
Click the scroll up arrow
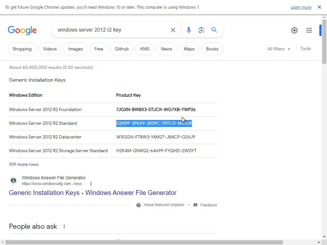click(324, 17)
